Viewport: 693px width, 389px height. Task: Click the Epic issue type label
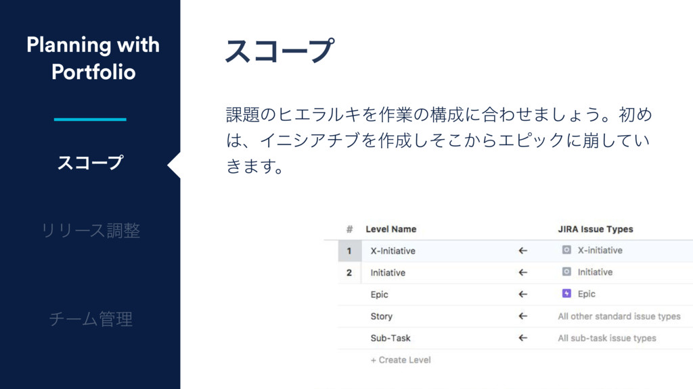coord(587,294)
